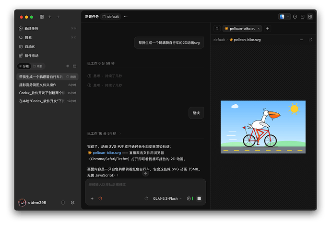Expand the 已工作 16 分 54 秒 section

[104, 133]
